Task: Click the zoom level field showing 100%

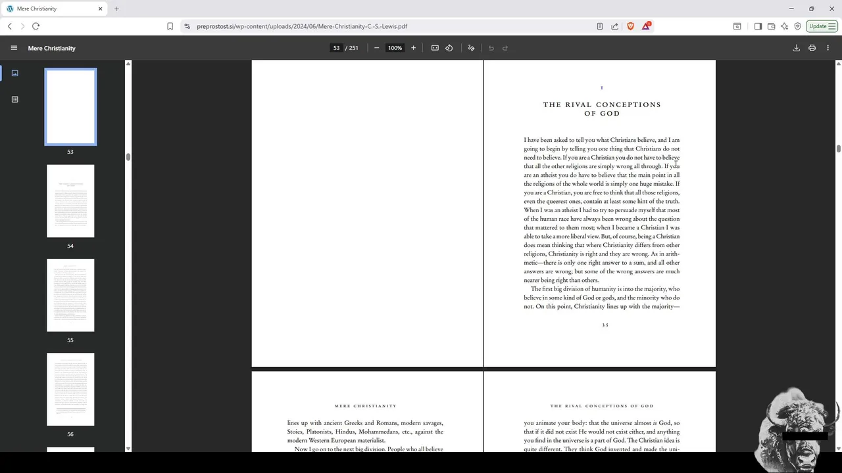Action: (395, 48)
